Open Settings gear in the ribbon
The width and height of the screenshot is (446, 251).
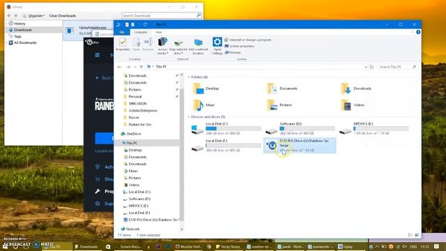click(217, 46)
